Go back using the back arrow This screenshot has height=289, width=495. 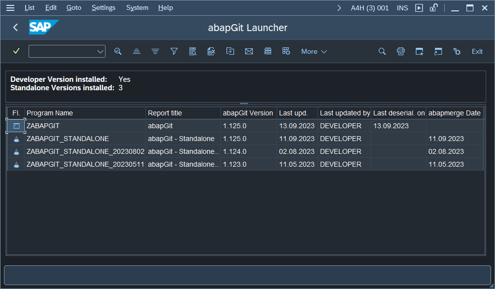coord(16,28)
